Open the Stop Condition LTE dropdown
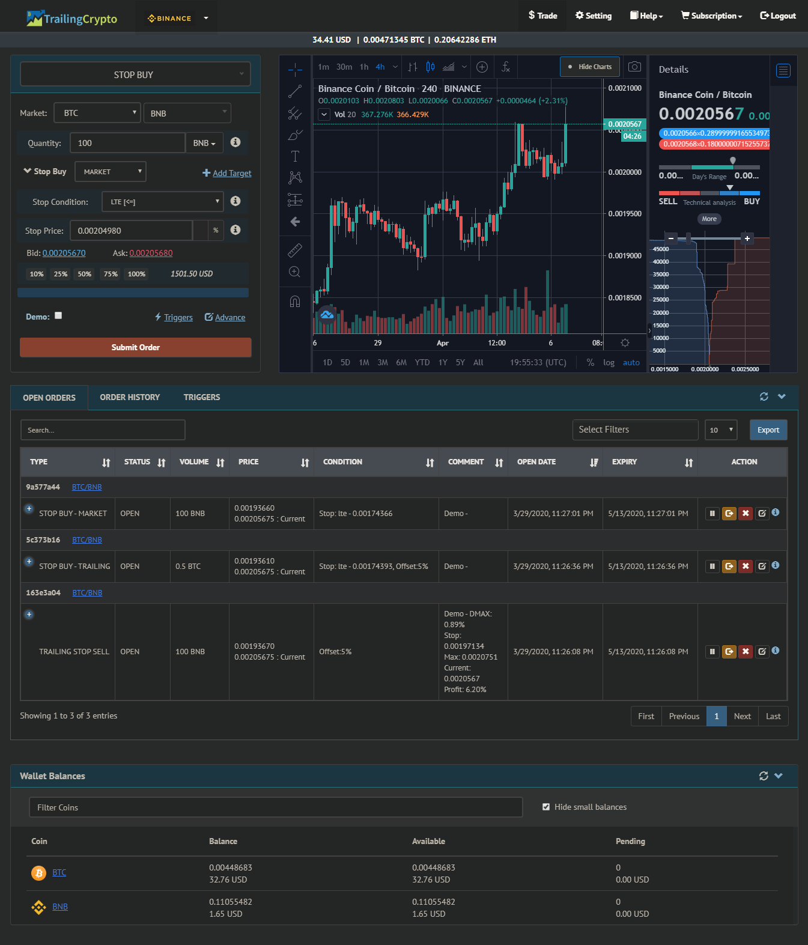Viewport: 808px width, 945px height. click(163, 202)
